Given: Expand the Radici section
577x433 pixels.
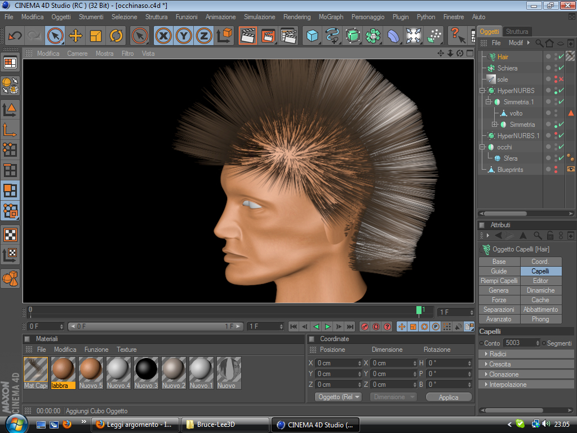Looking at the screenshot, I should (498, 354).
